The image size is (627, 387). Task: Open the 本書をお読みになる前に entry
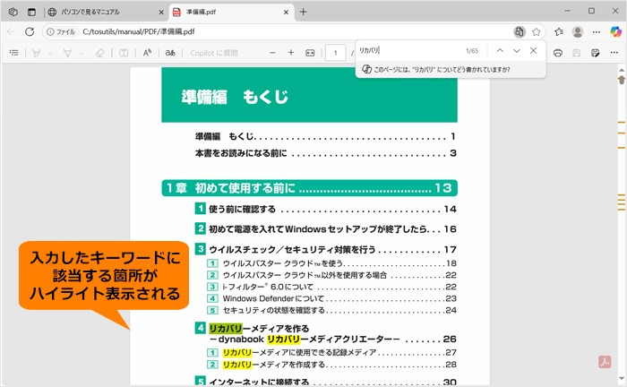click(325, 153)
